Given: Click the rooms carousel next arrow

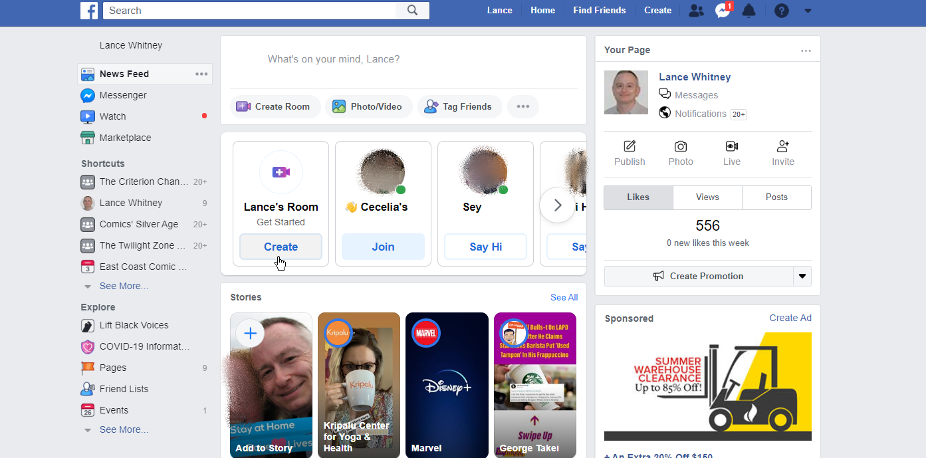Looking at the screenshot, I should [558, 205].
